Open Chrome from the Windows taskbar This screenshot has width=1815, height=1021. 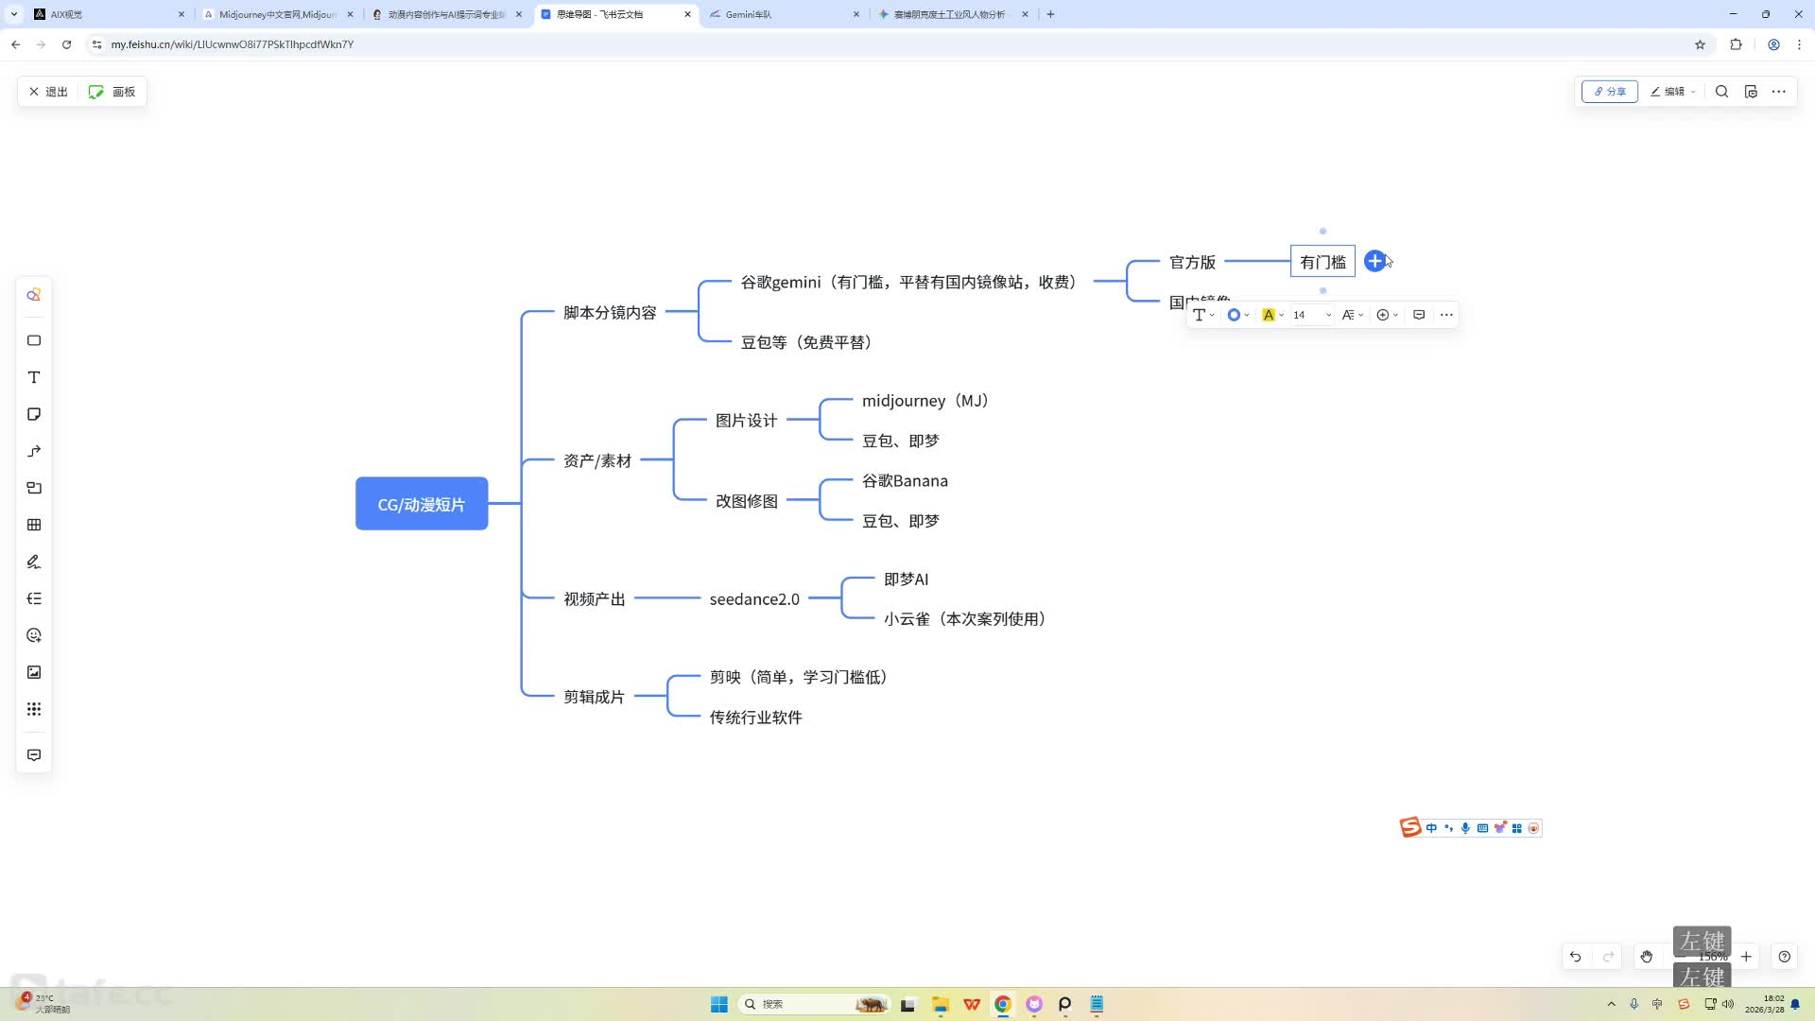tap(1003, 1004)
